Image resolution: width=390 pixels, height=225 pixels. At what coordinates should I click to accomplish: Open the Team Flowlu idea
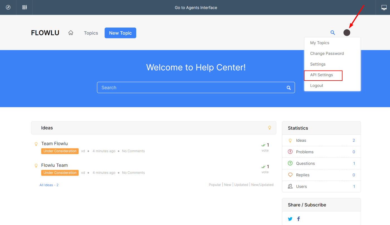coord(54,144)
